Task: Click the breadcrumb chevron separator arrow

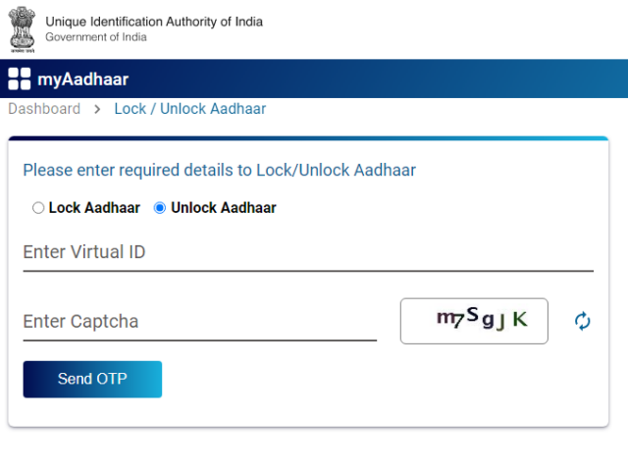Action: click(x=97, y=109)
